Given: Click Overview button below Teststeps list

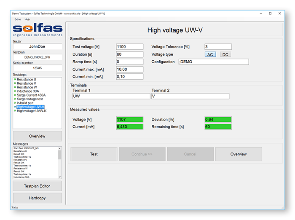Looking at the screenshot, I should pos(37,136).
